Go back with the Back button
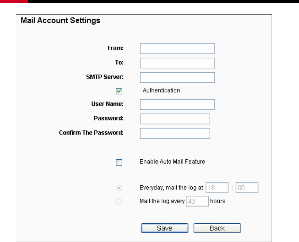The width and height of the screenshot is (299, 242). coord(217,228)
